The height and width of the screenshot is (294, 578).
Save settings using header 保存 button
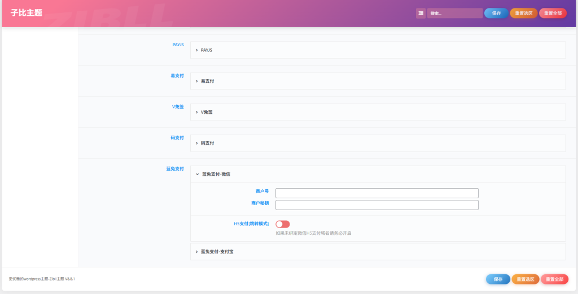(496, 14)
